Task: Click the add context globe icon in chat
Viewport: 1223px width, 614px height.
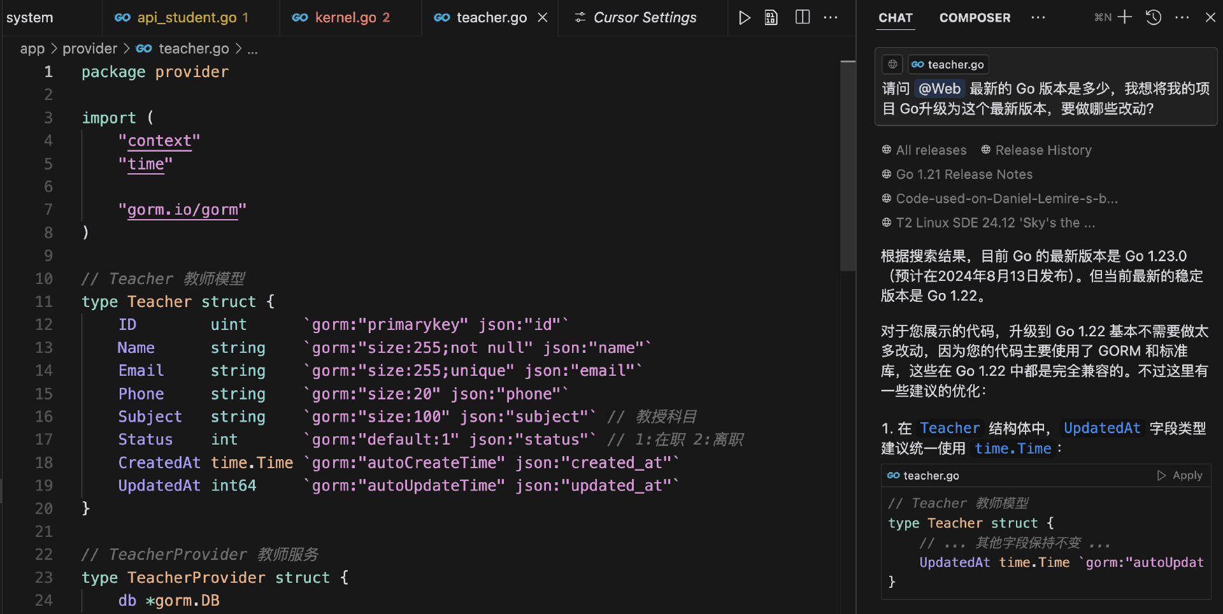Action: coord(892,64)
